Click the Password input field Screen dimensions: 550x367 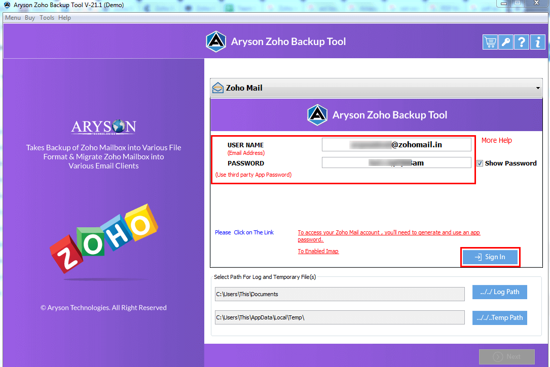pos(396,163)
